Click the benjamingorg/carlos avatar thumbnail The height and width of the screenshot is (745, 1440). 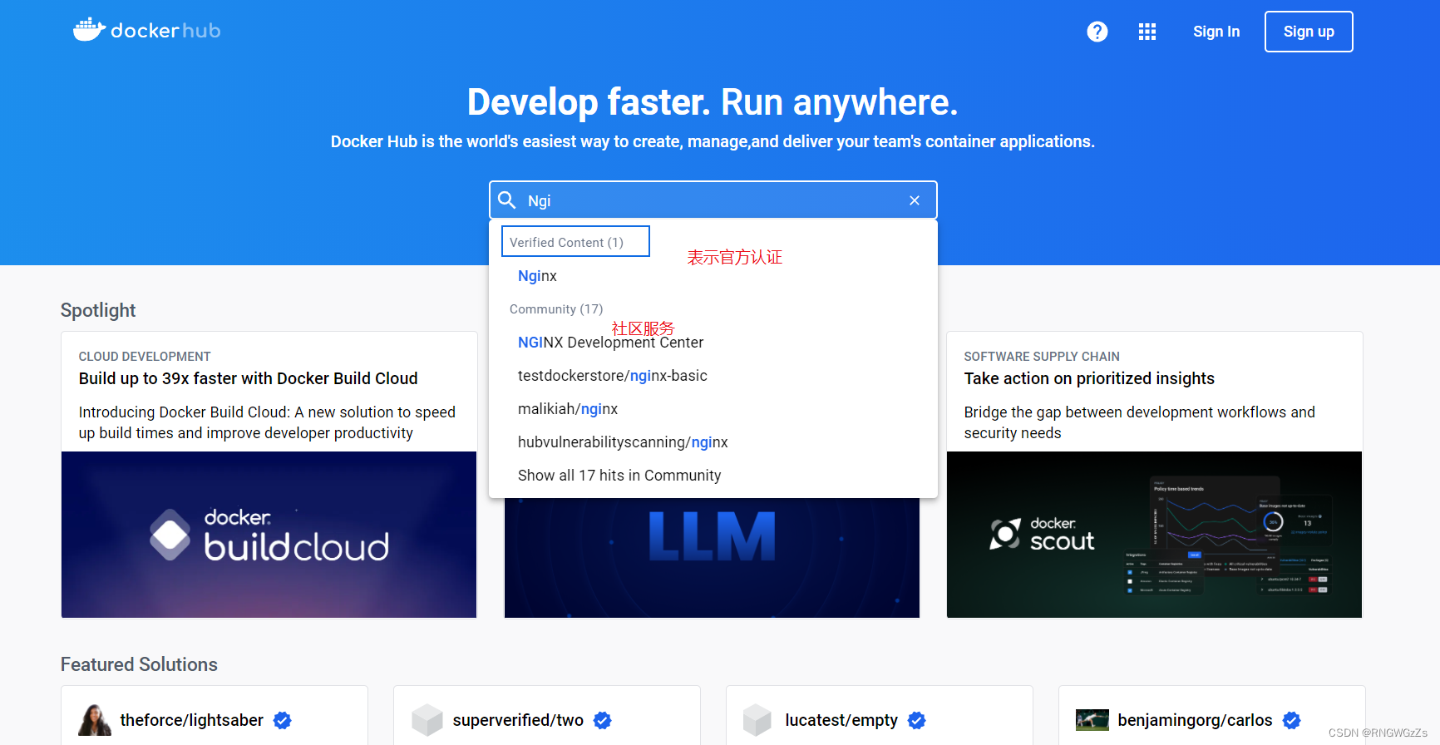point(1092,720)
